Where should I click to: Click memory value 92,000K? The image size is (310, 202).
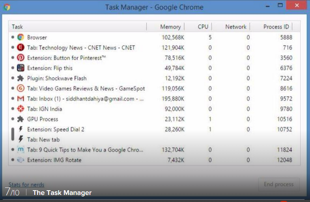point(175,109)
